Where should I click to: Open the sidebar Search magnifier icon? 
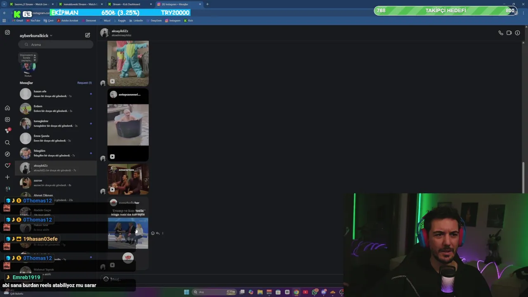pyautogui.click(x=7, y=143)
